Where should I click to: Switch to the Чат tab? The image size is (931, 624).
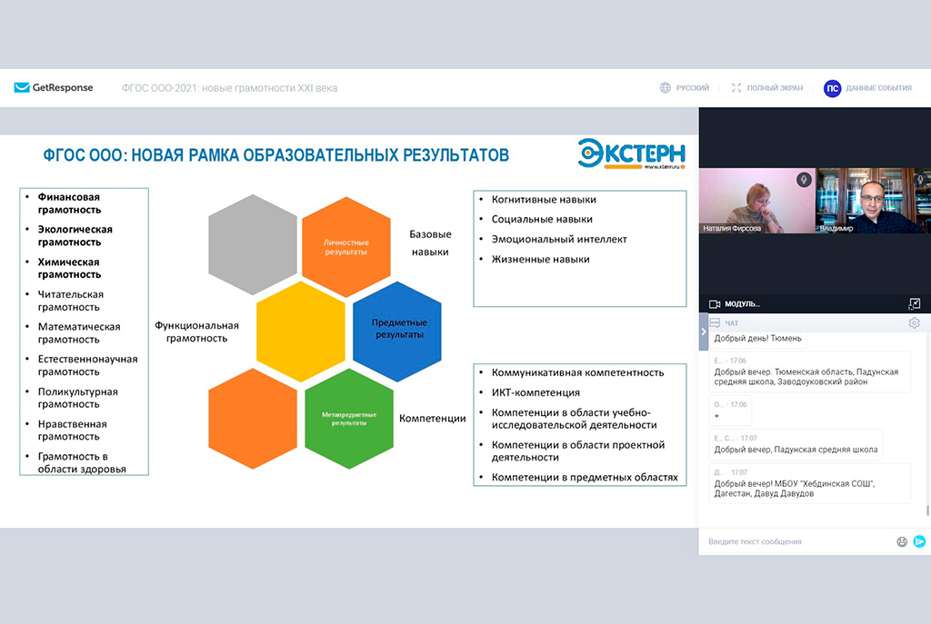[732, 322]
